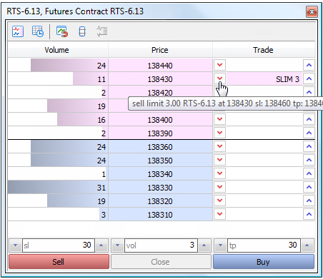Click the red Sell button
The width and height of the screenshot is (323, 279).
pyautogui.click(x=59, y=262)
